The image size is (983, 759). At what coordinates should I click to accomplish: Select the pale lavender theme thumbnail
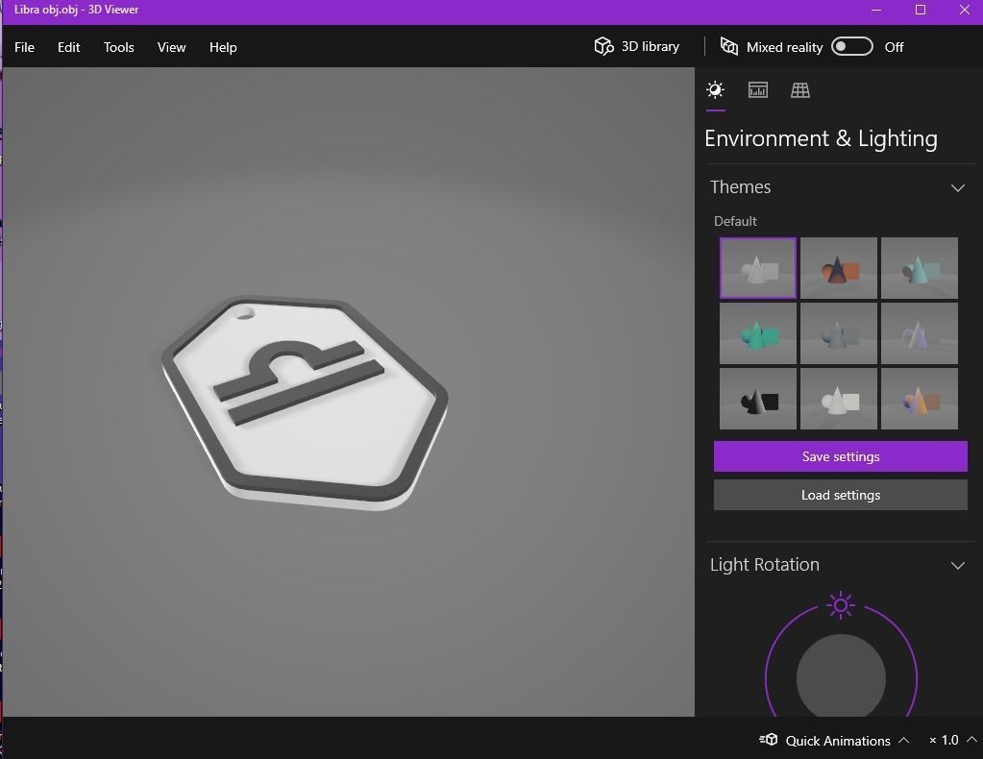pyautogui.click(x=919, y=333)
